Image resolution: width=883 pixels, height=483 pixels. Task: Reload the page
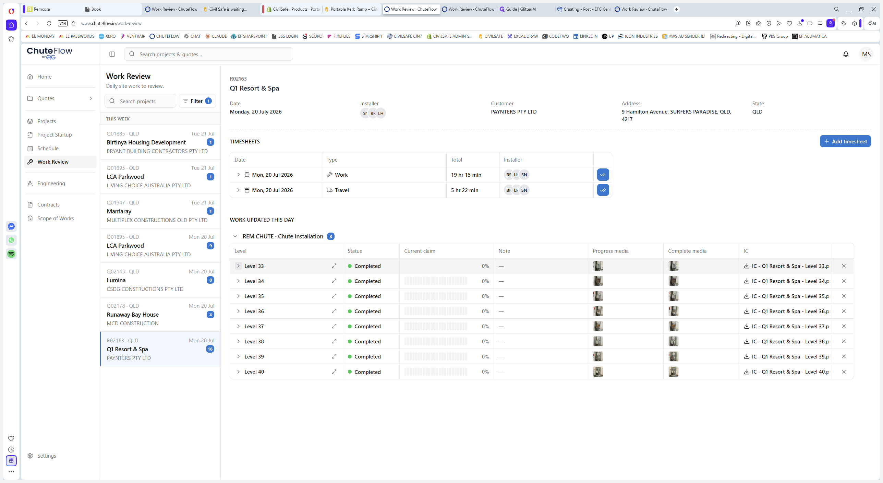49,23
